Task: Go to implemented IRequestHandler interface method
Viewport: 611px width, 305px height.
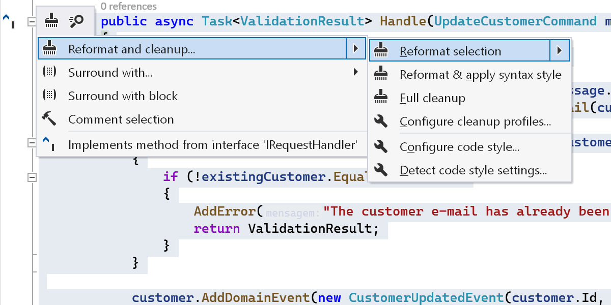Action: [x=202, y=145]
